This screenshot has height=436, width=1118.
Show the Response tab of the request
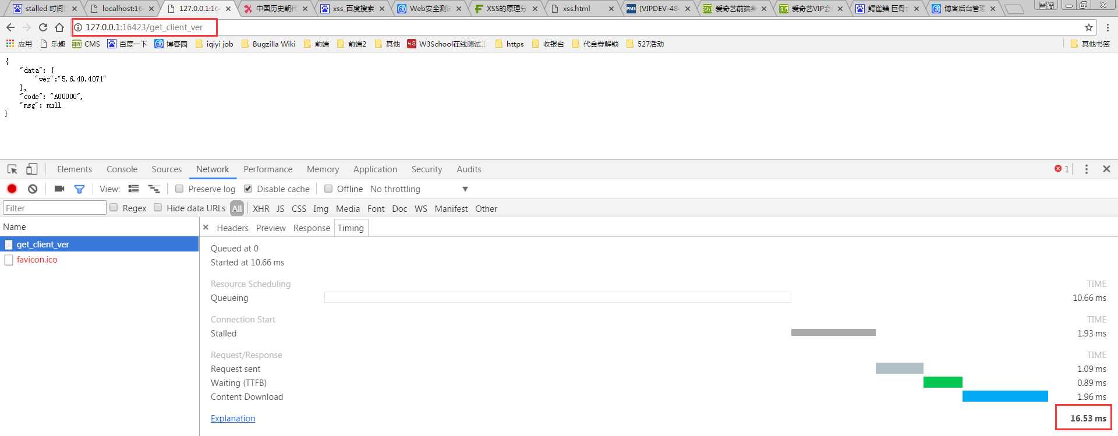pos(312,228)
